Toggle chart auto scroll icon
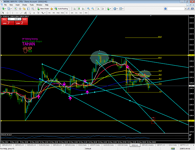This screenshot has width=195, height=150. 98,9
